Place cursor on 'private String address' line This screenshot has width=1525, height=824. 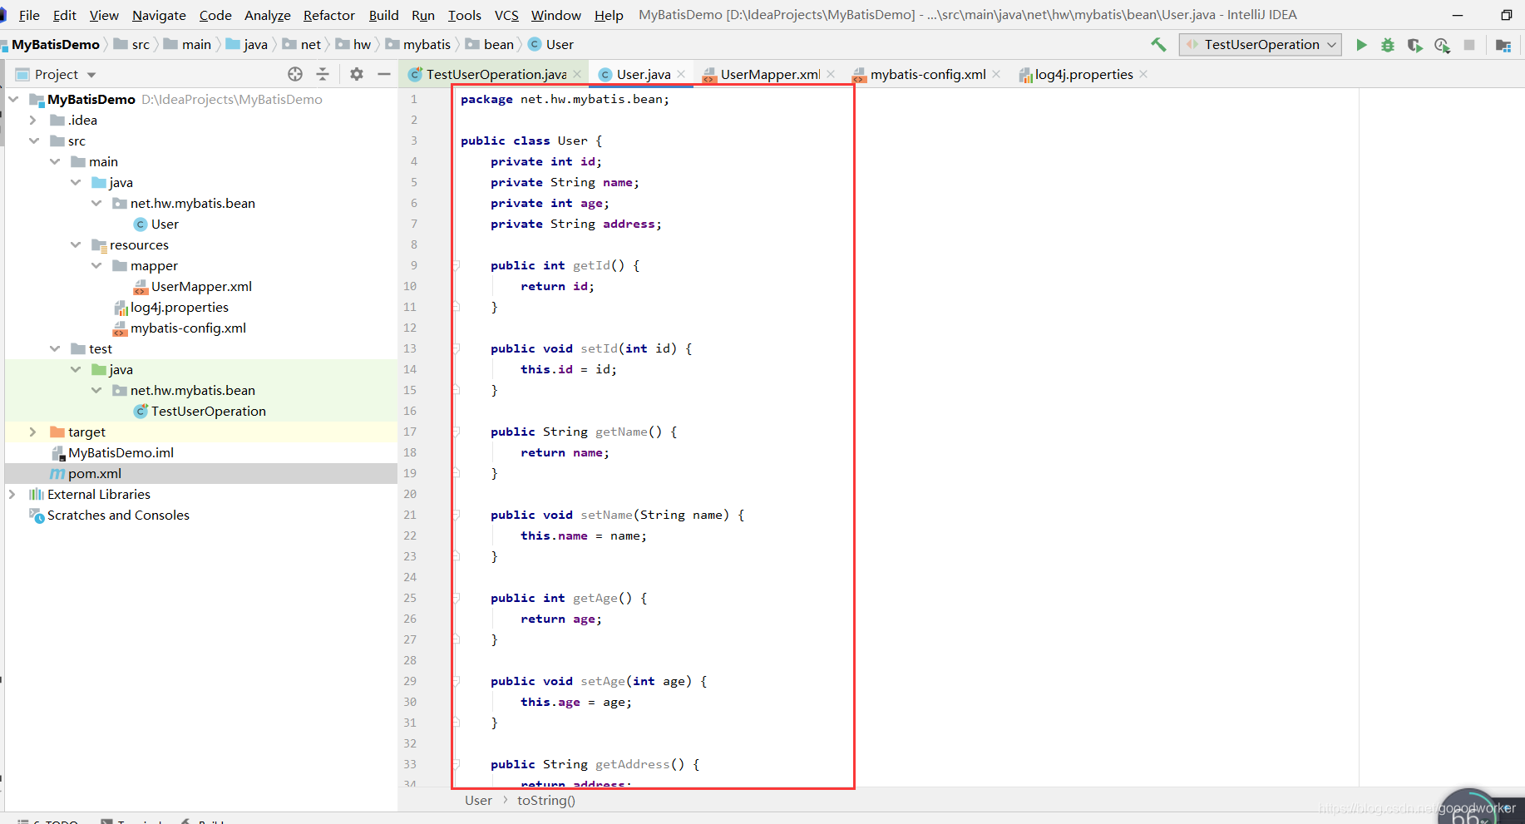coord(575,224)
